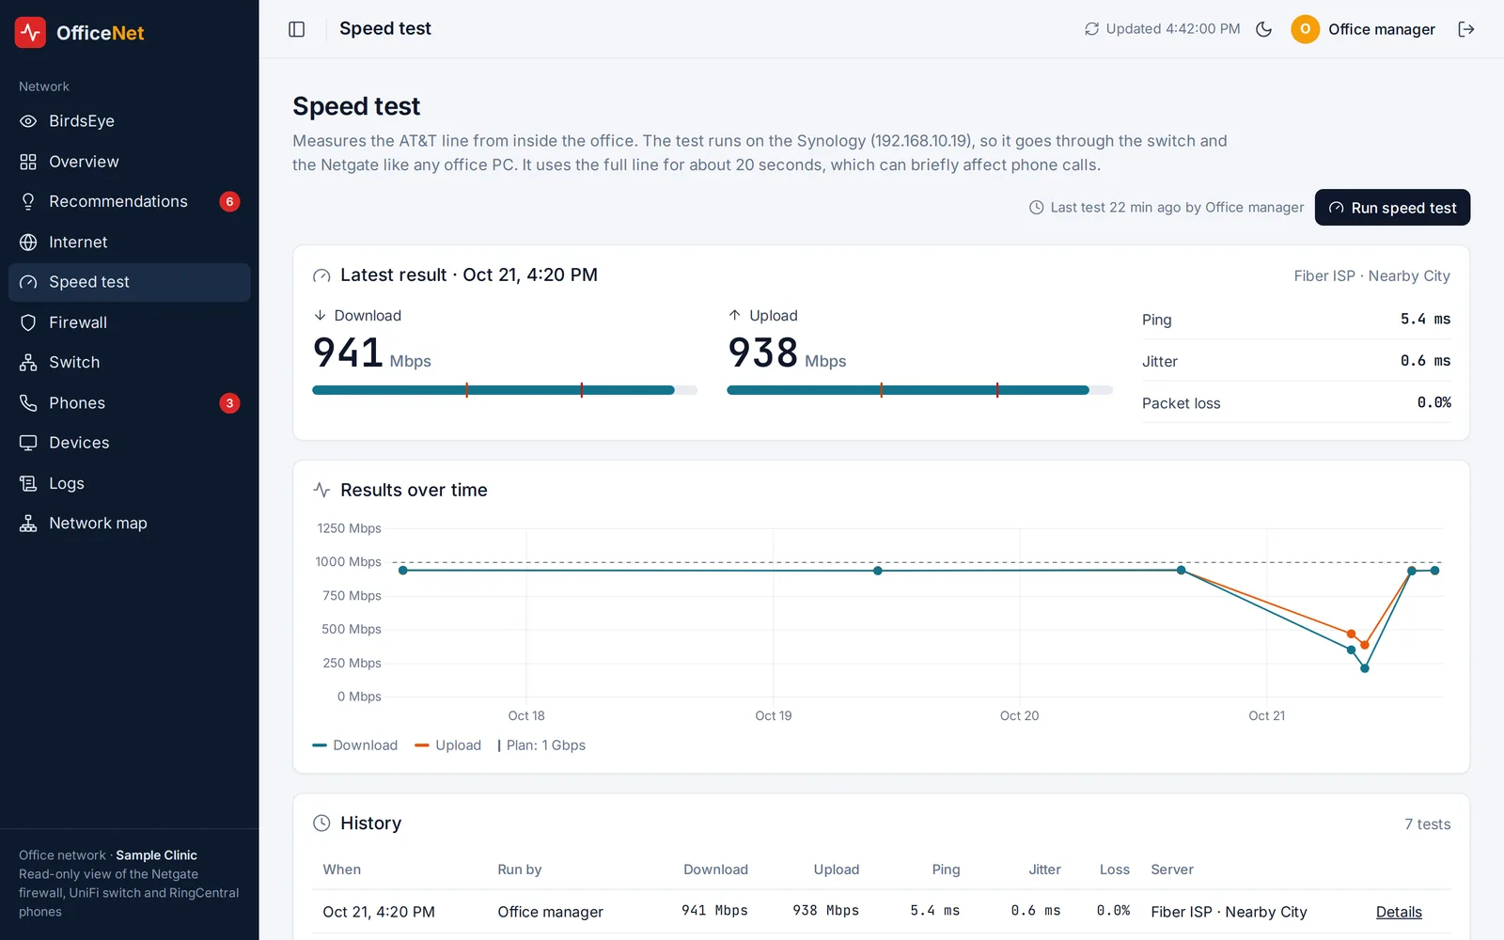
Task: Click the 'When' column header in History
Action: click(x=342, y=869)
